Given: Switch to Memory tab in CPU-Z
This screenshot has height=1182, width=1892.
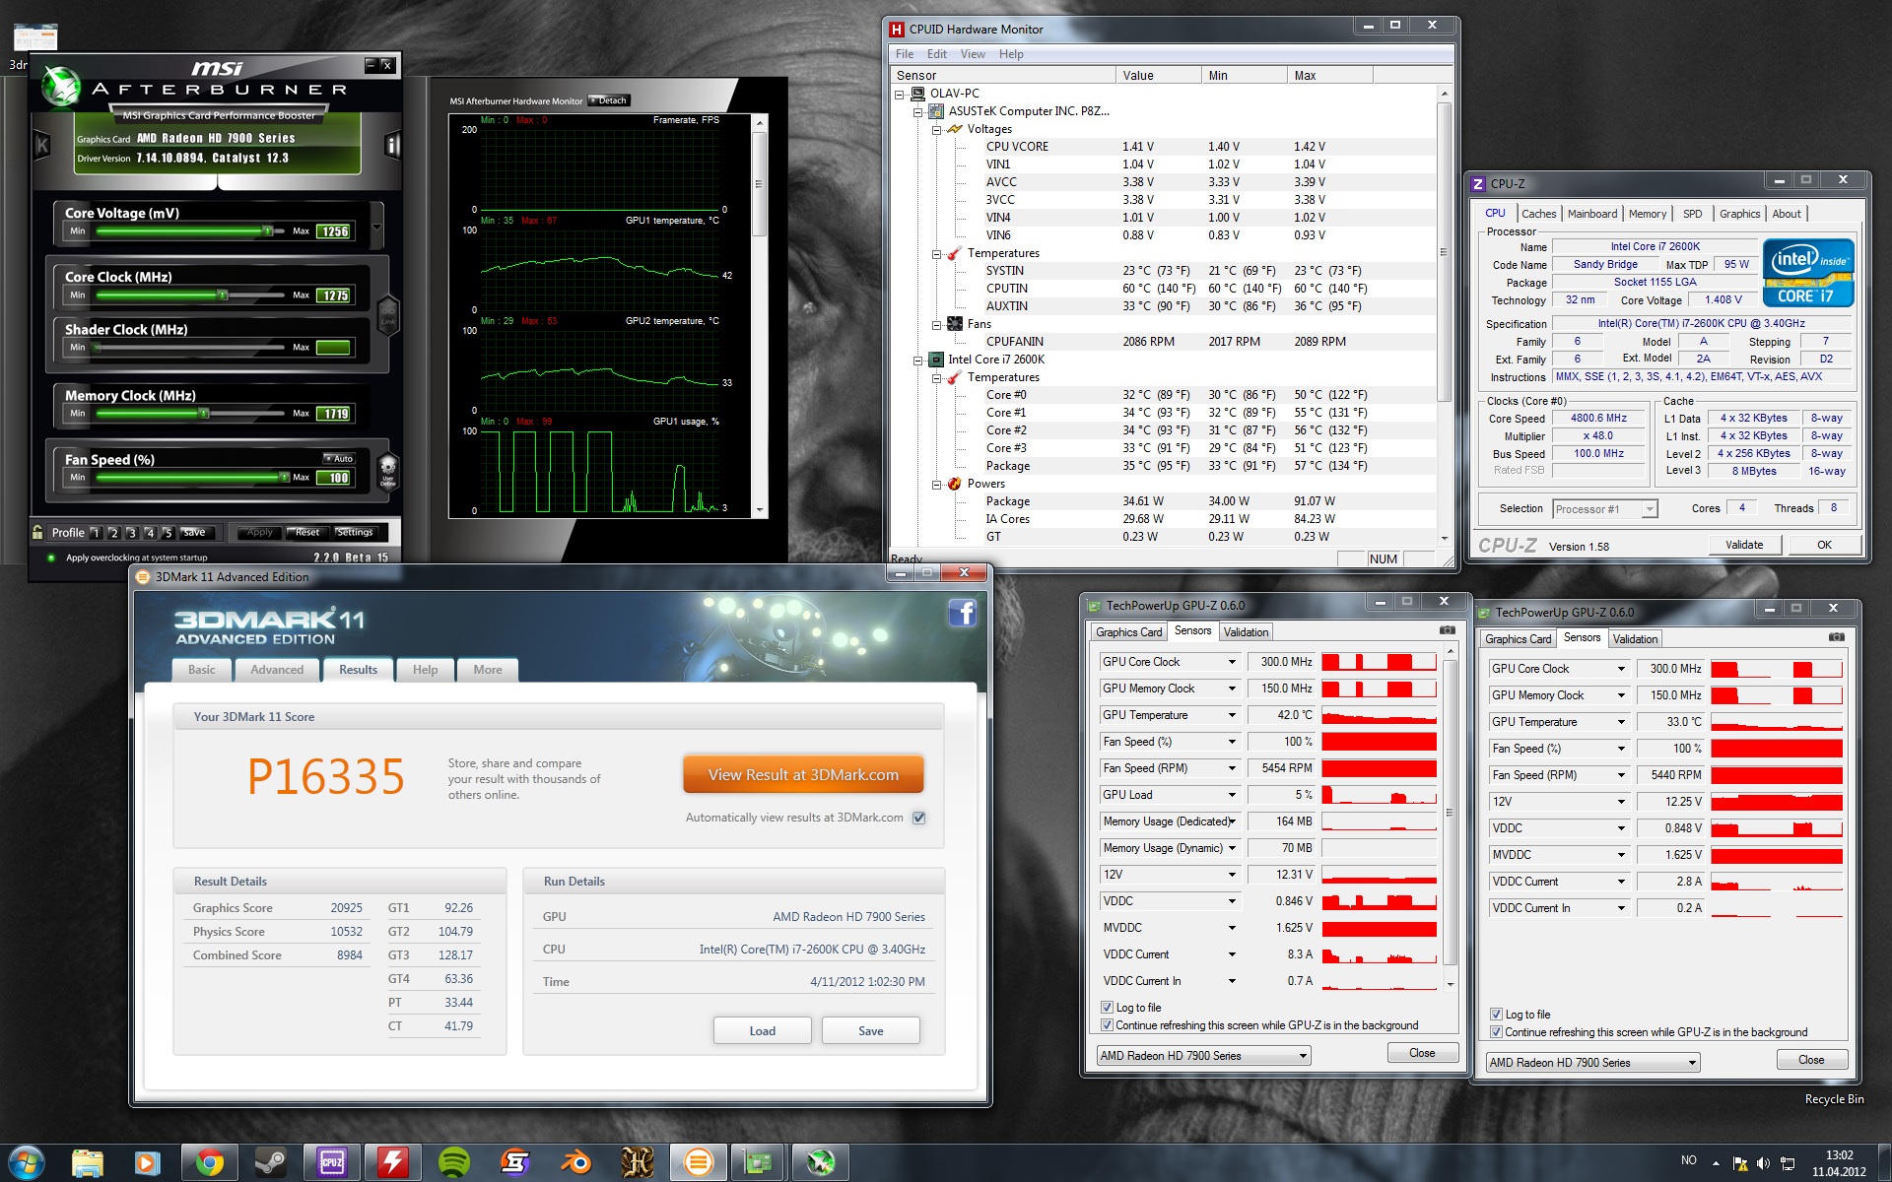Looking at the screenshot, I should 1647,214.
